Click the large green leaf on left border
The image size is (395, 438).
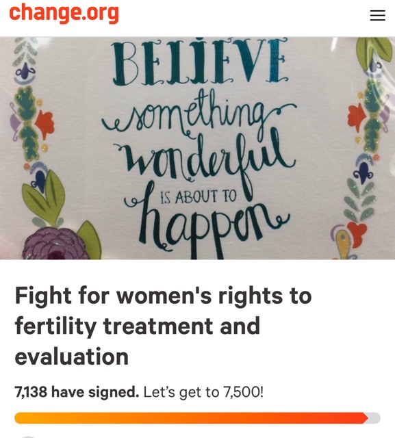43,198
